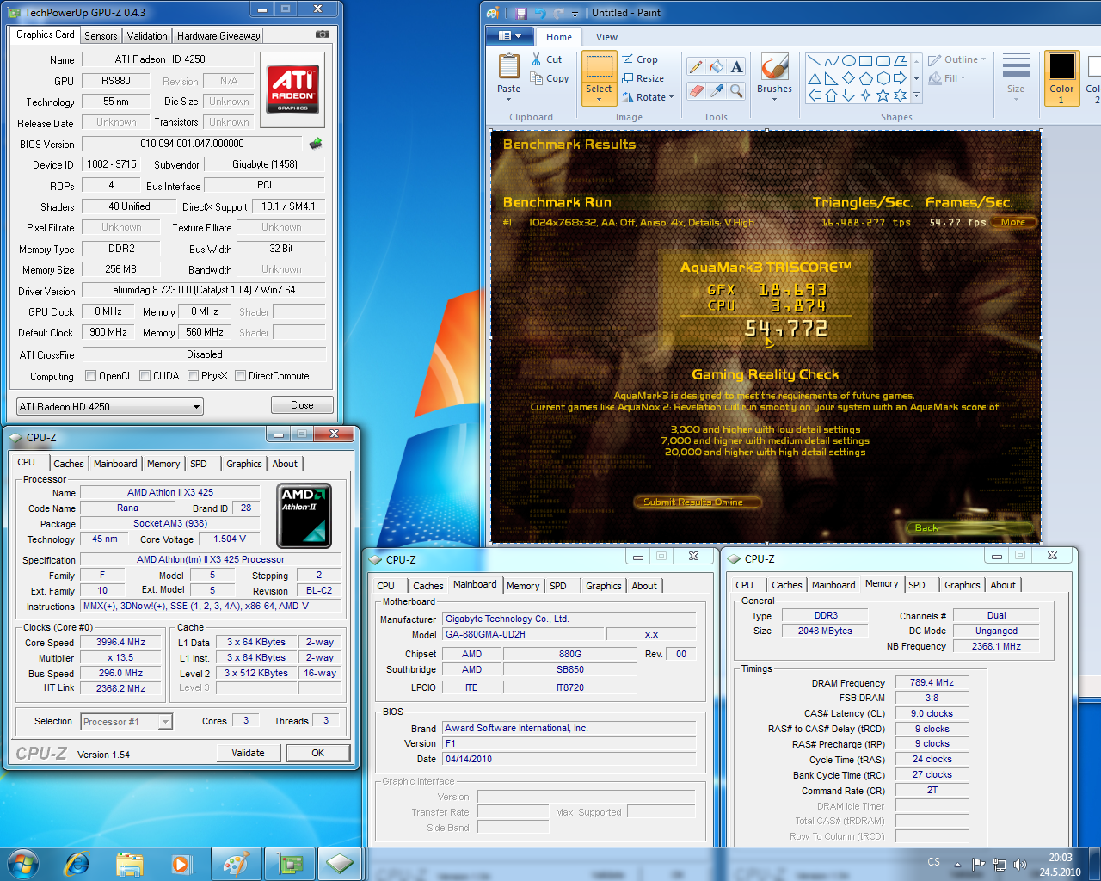This screenshot has width=1101, height=881.
Task: Click Crop in the Image group
Action: pyautogui.click(x=639, y=59)
